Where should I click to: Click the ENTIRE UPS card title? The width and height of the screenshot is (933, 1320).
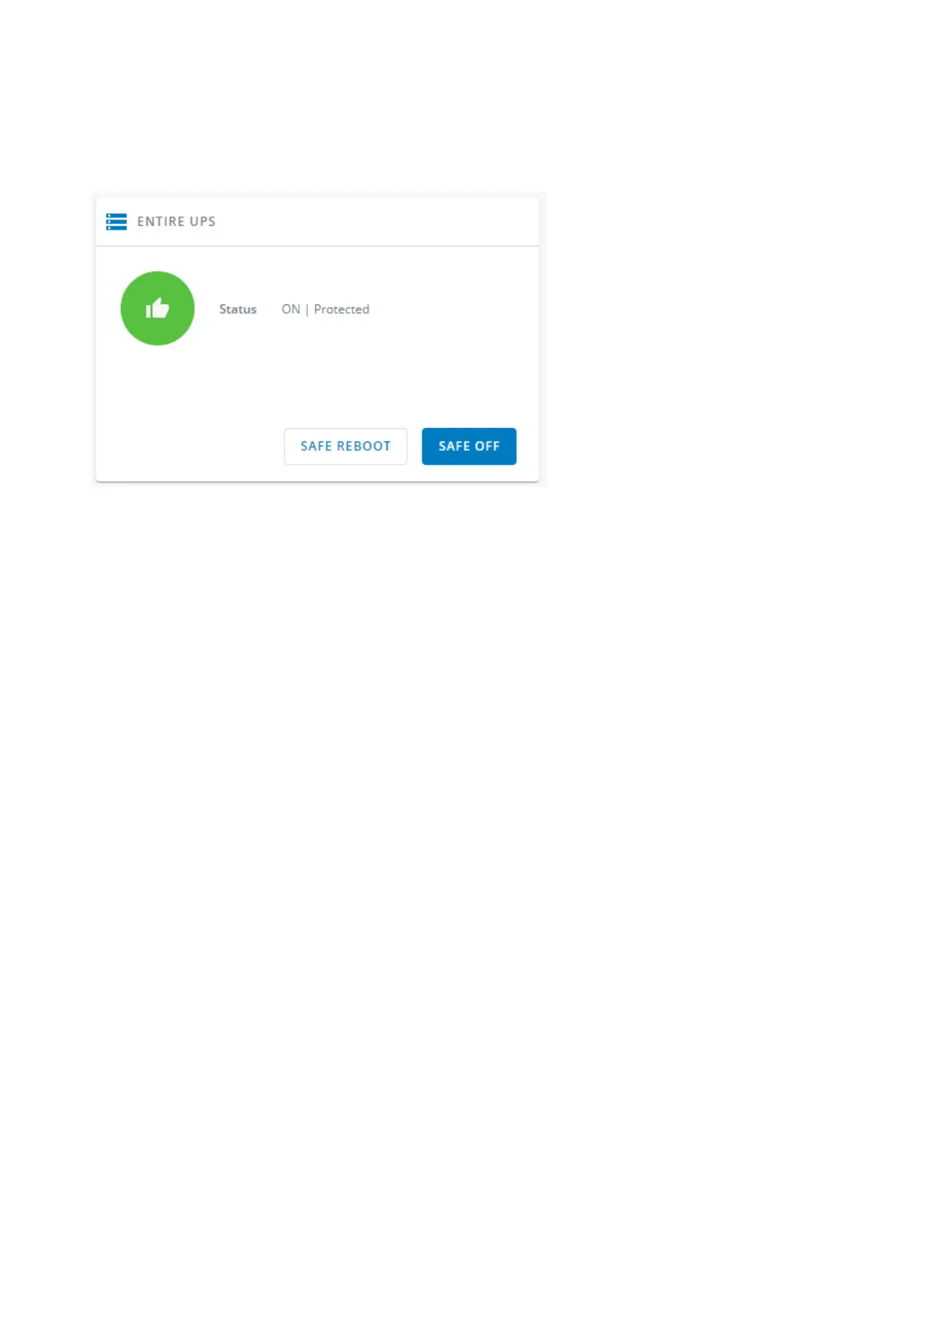click(176, 222)
